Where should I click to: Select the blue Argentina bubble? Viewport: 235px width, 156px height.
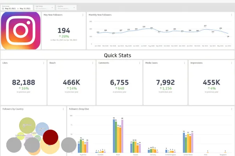click(x=42, y=129)
